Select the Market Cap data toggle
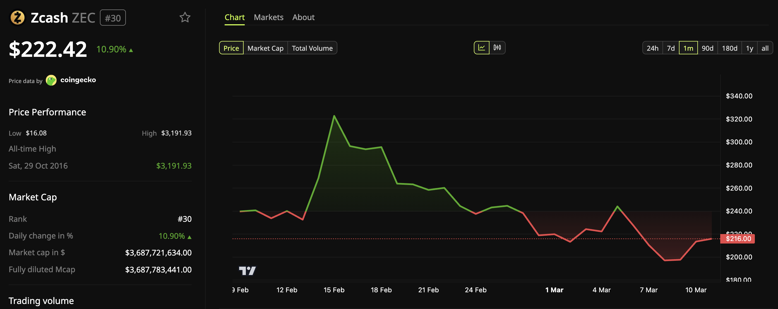778x309 pixels. click(265, 48)
